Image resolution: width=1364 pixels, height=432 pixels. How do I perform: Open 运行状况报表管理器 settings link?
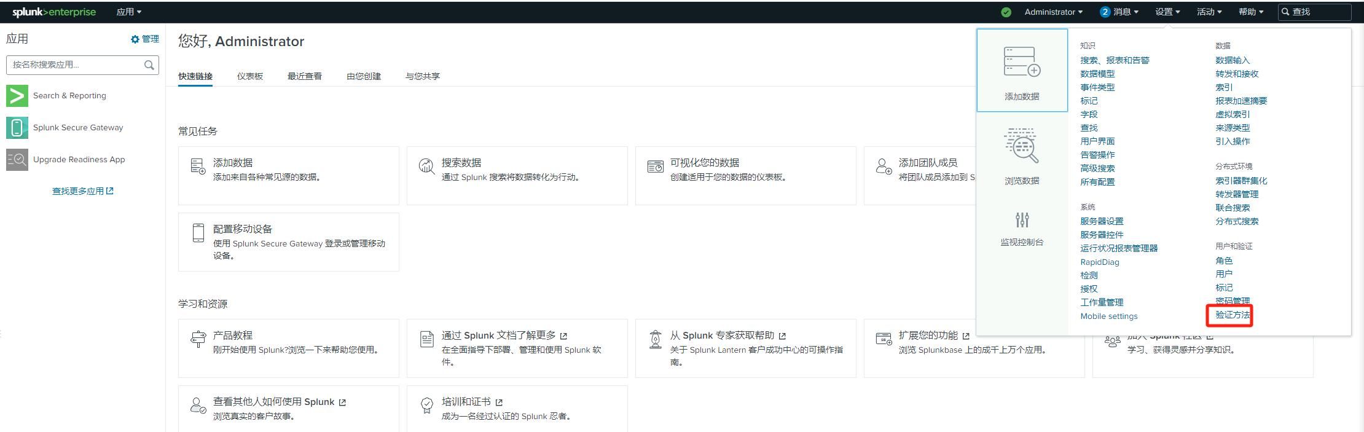pos(1119,248)
